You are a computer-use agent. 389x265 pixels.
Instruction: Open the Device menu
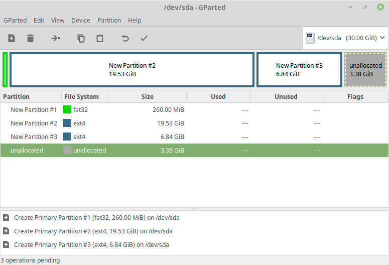coord(81,21)
